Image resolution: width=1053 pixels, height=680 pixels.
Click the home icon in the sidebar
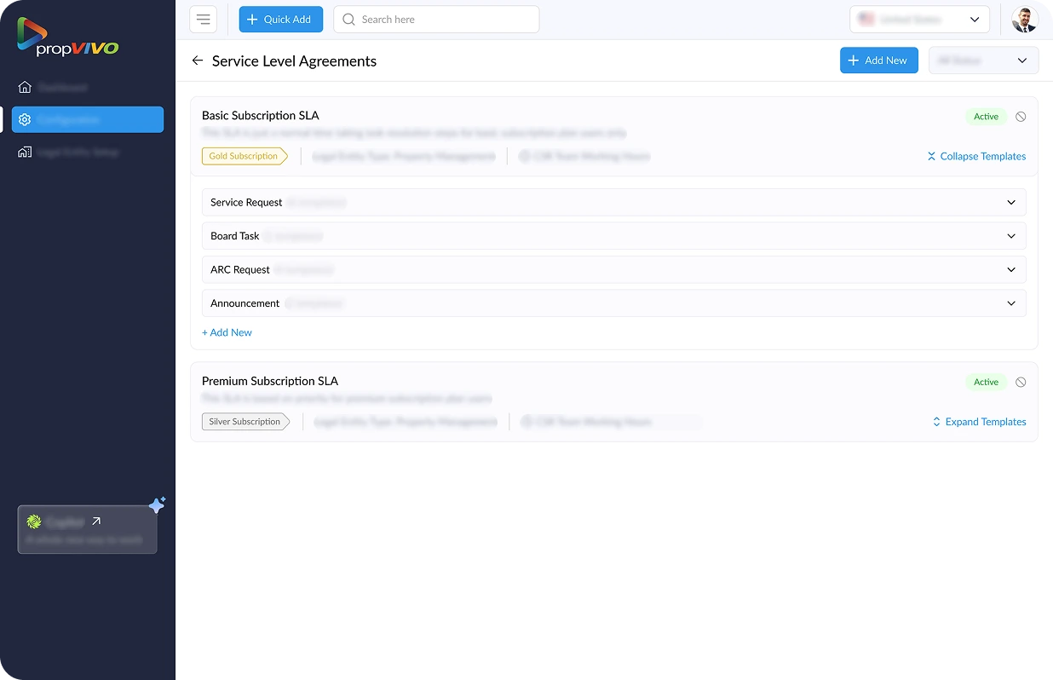click(25, 87)
